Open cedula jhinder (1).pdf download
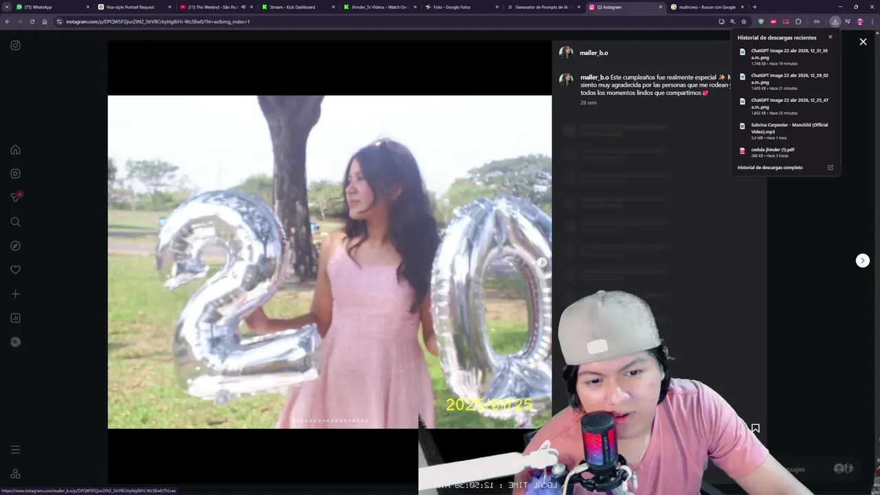This screenshot has height=495, width=880. pos(785,152)
